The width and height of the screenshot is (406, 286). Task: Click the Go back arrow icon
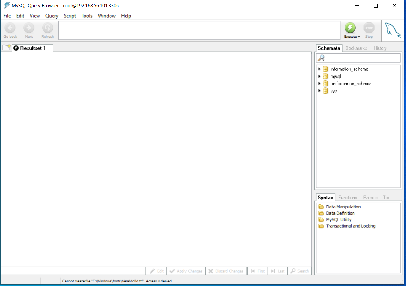[10, 28]
